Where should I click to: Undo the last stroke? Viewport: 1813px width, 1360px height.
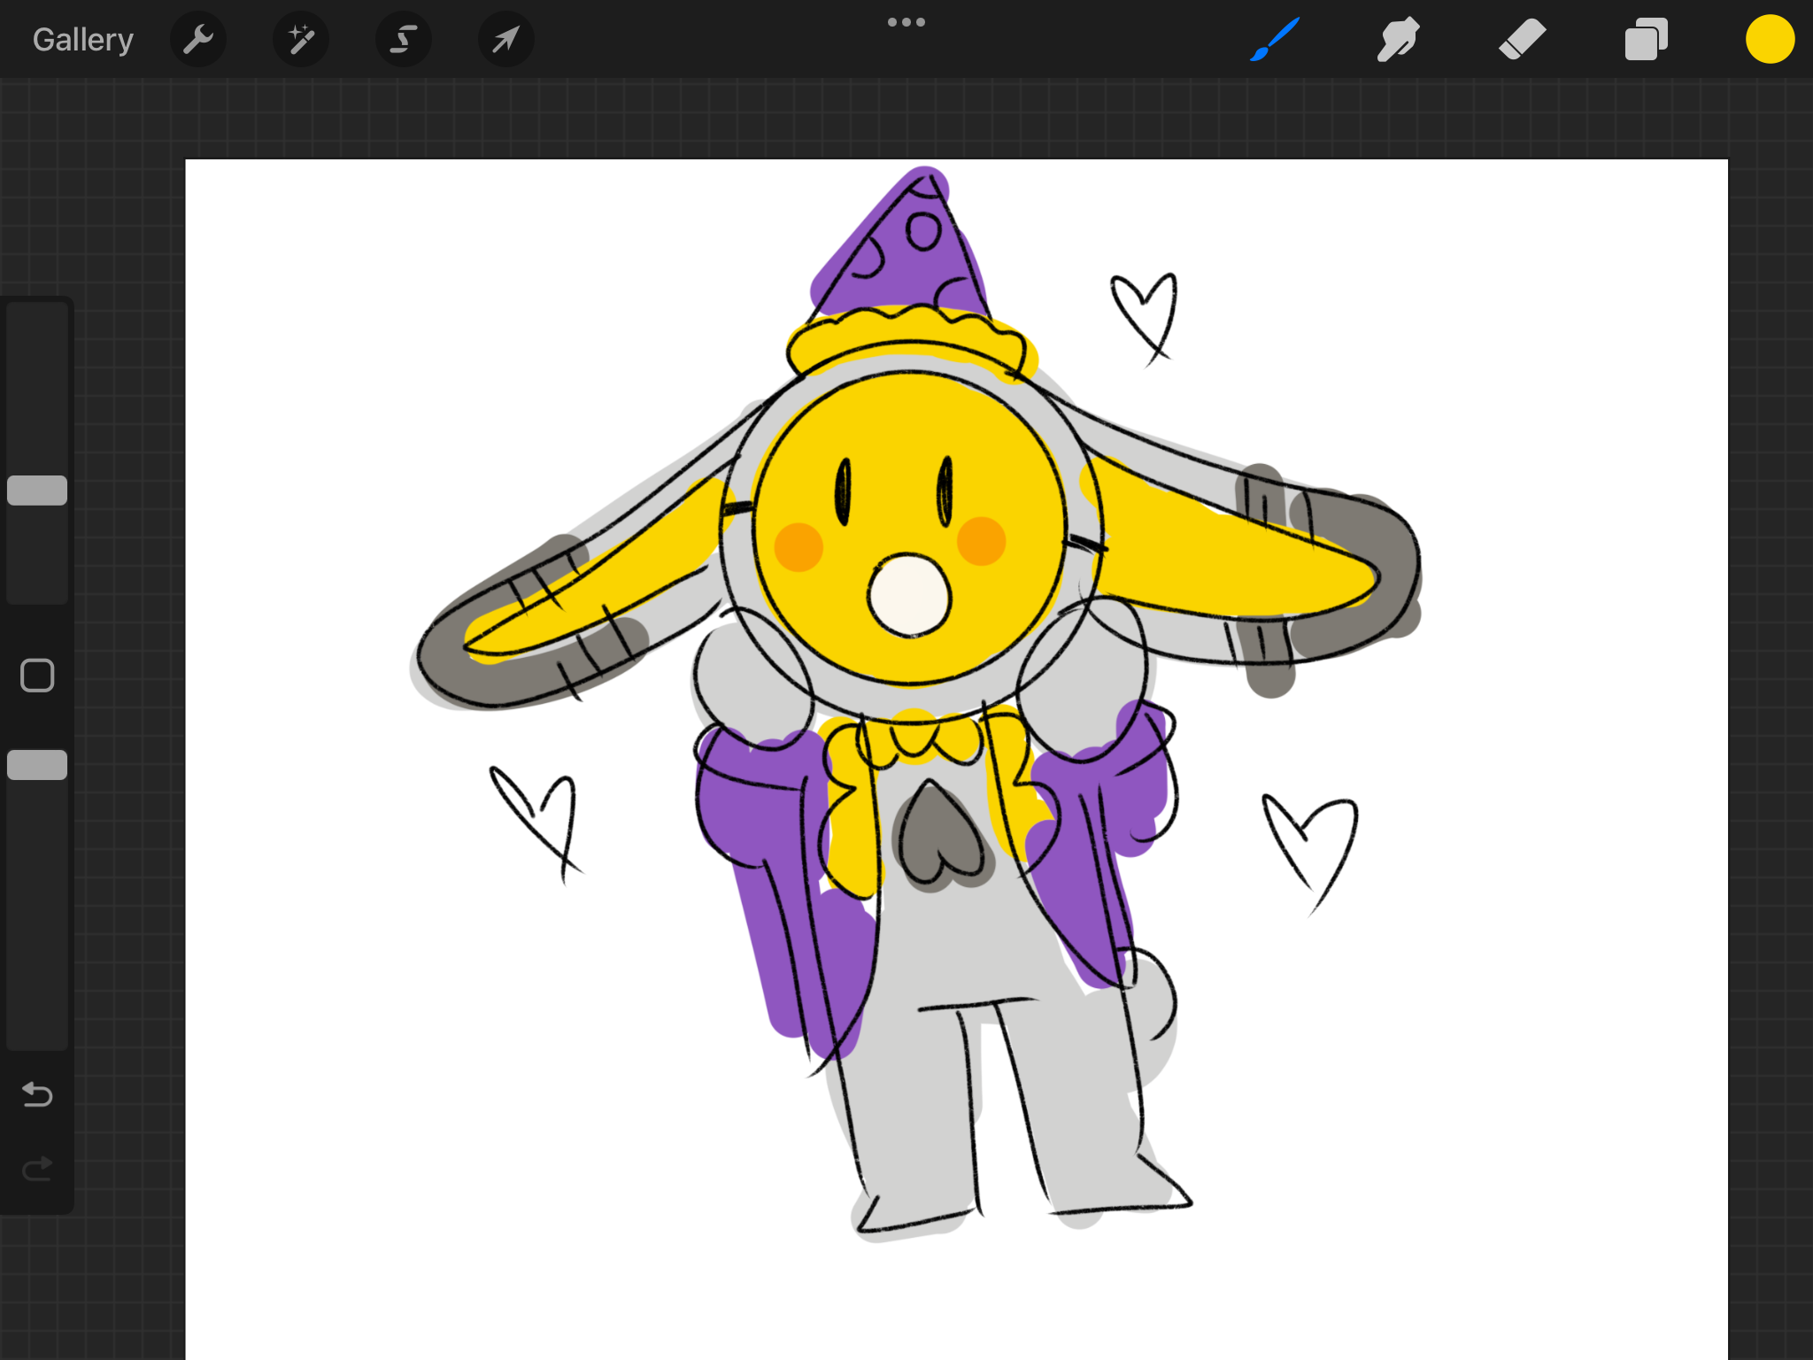coord(37,1095)
